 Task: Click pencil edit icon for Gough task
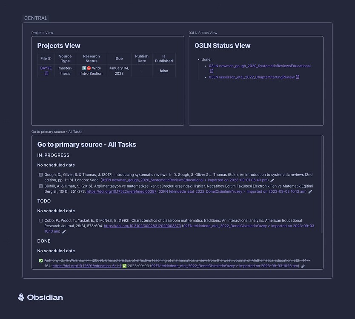(272, 180)
